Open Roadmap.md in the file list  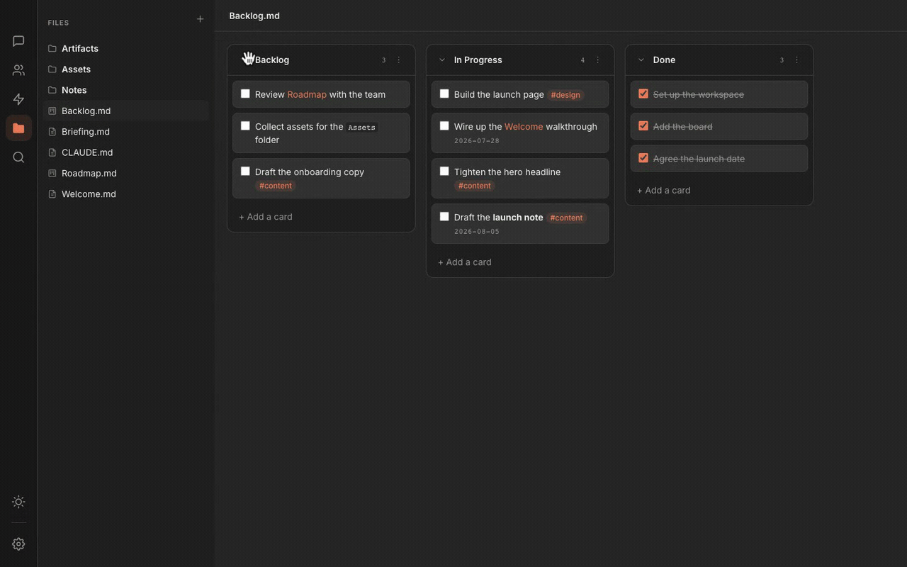125,173
